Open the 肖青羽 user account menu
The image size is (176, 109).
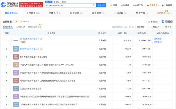170,5
